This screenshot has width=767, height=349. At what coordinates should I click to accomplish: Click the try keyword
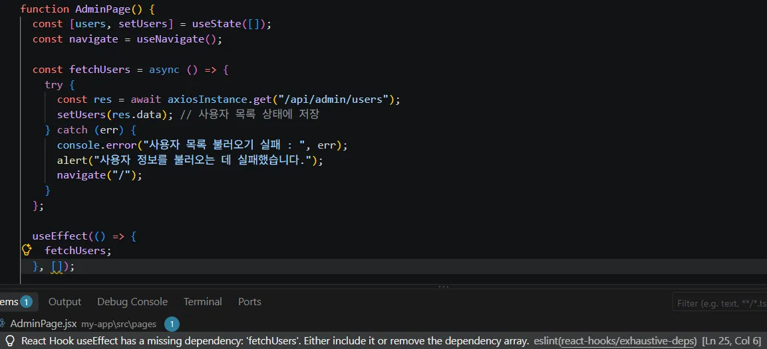pos(54,84)
